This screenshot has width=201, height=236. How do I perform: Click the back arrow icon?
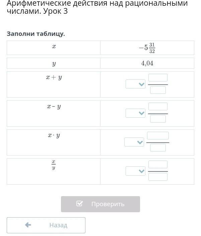tap(28, 225)
